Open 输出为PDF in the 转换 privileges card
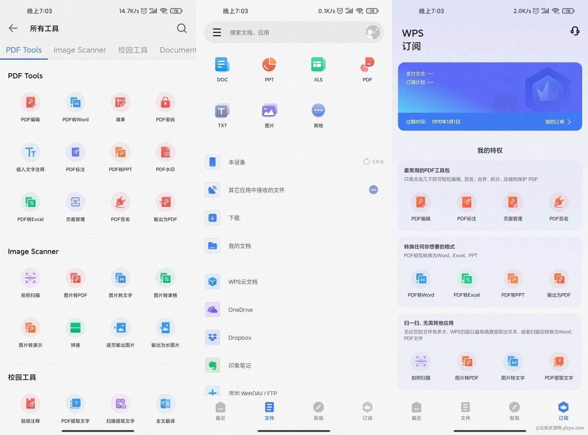The height and width of the screenshot is (435, 588). [559, 283]
